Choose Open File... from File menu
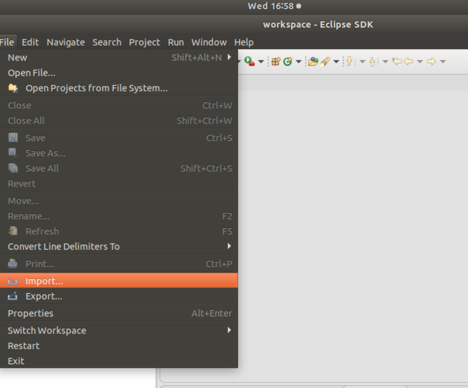Image resolution: width=468 pixels, height=388 pixels. coord(119,73)
